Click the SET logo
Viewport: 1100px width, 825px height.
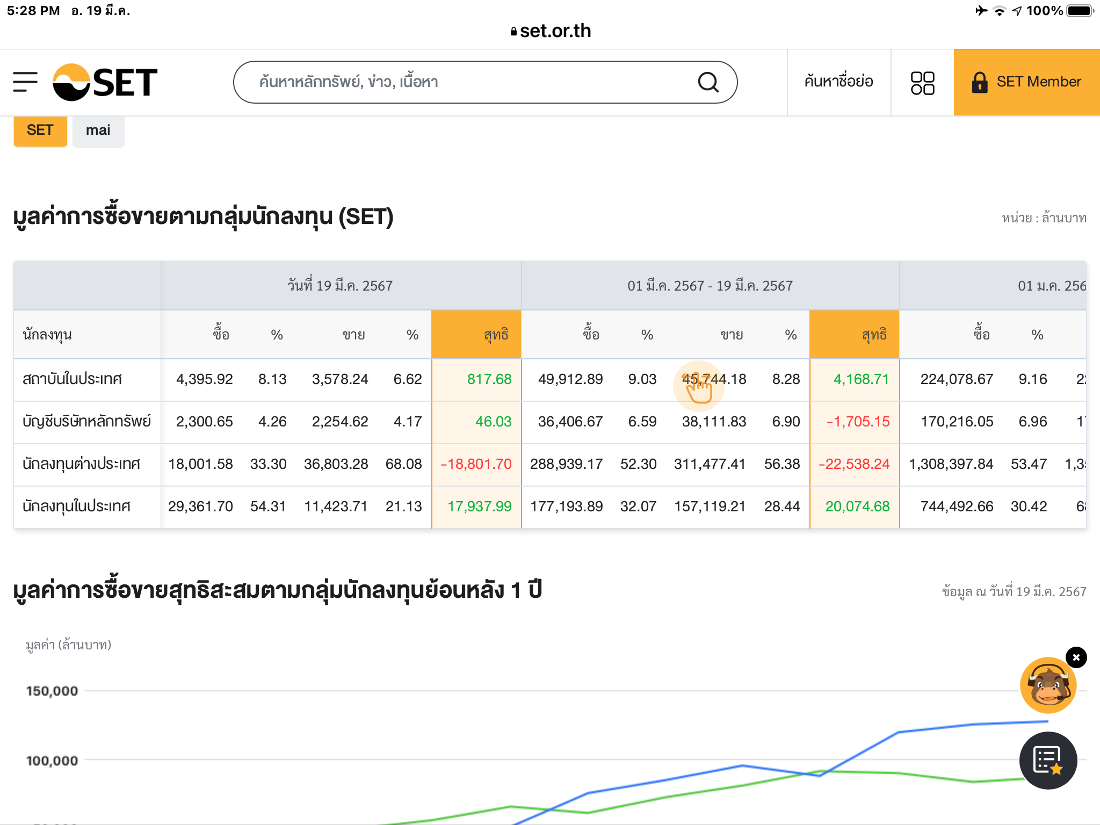click(105, 82)
